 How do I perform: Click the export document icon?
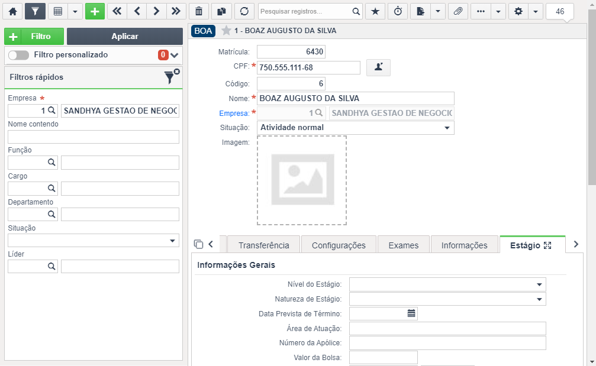(x=420, y=11)
